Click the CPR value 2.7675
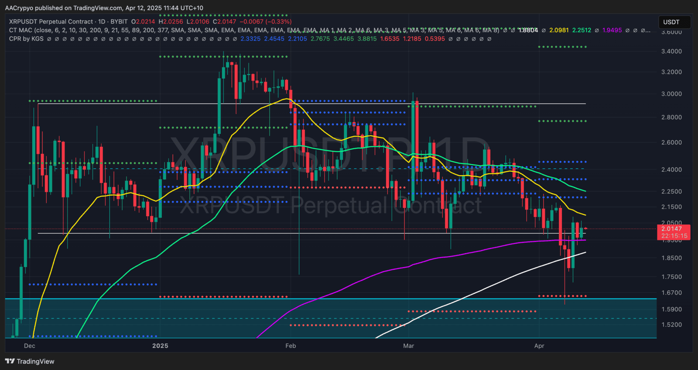Image resolution: width=698 pixels, height=370 pixels. pyautogui.click(x=320, y=39)
